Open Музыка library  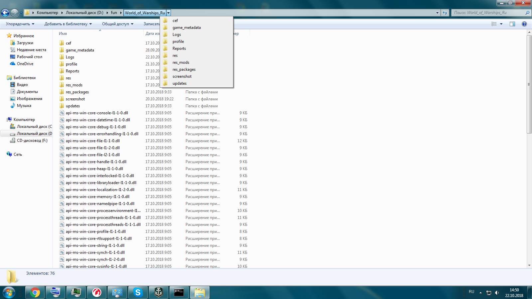pyautogui.click(x=24, y=106)
